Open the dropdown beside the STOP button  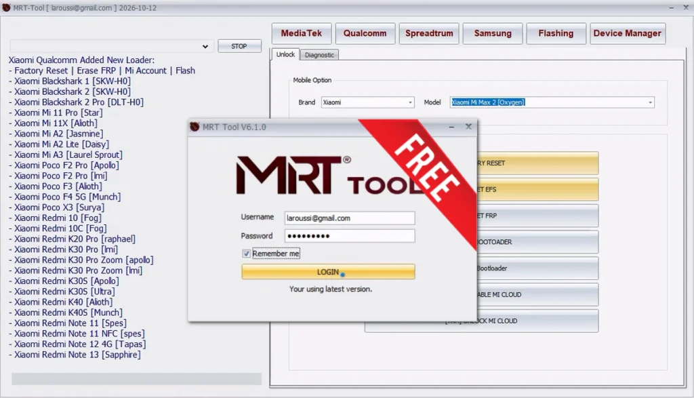tap(205, 47)
